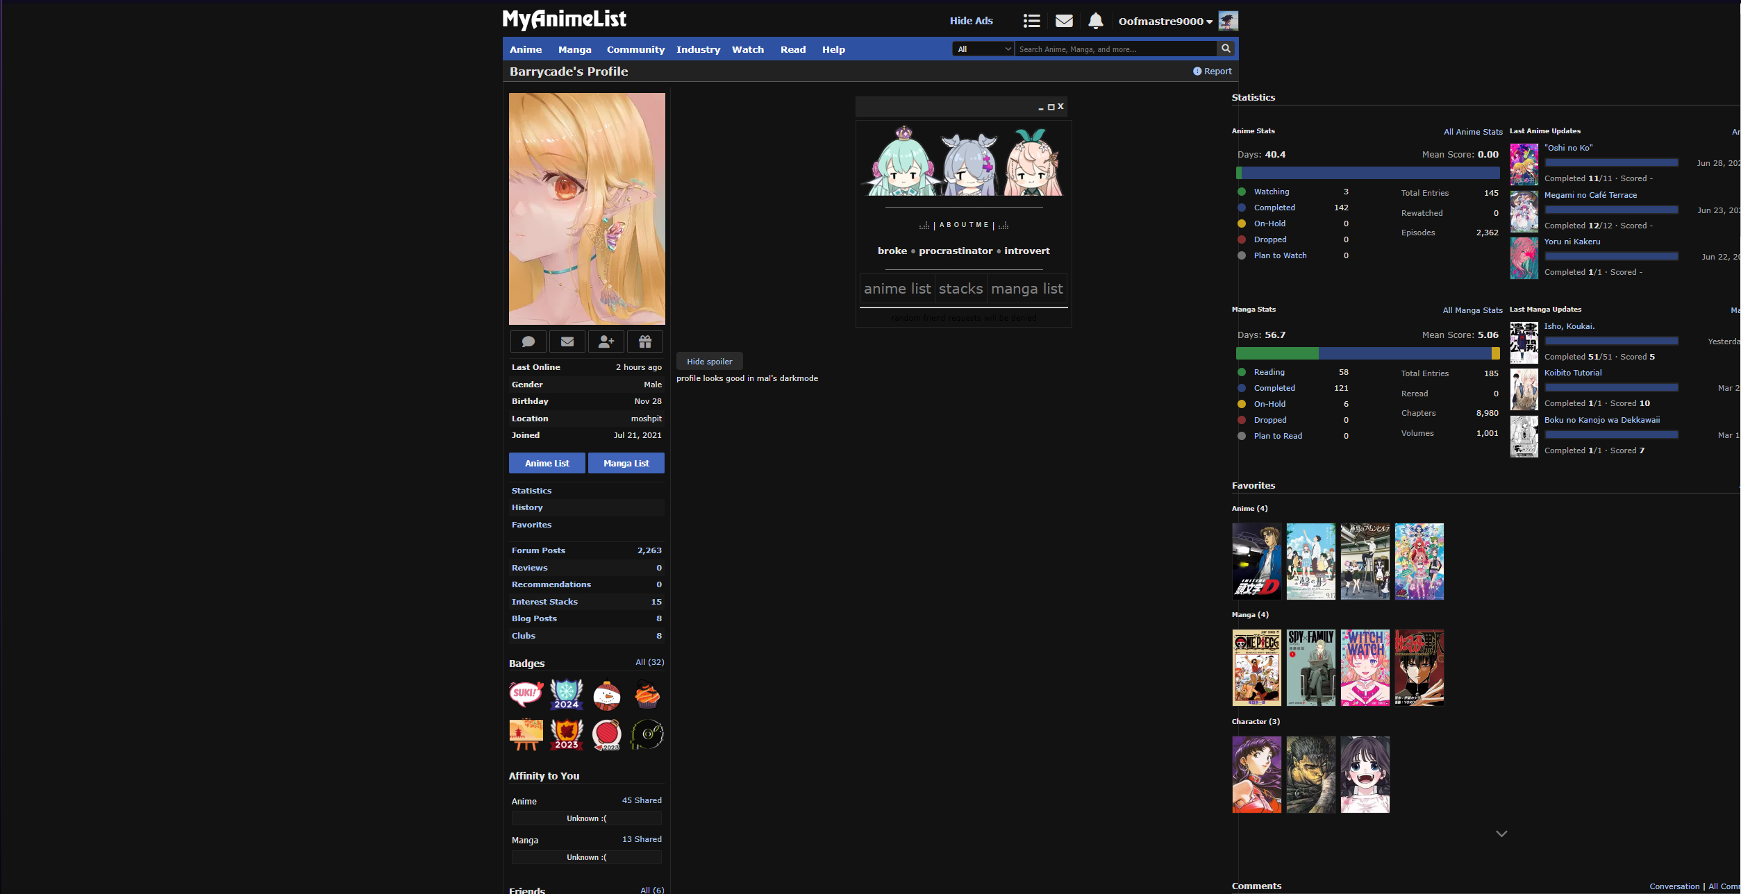Viewport: 1741px width, 894px height.
Task: Toggle Hide Ads in the top bar
Action: 970,20
